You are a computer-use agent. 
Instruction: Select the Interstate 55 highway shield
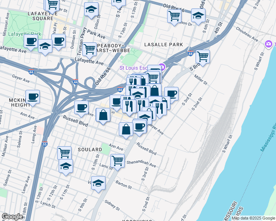pos(45,144)
